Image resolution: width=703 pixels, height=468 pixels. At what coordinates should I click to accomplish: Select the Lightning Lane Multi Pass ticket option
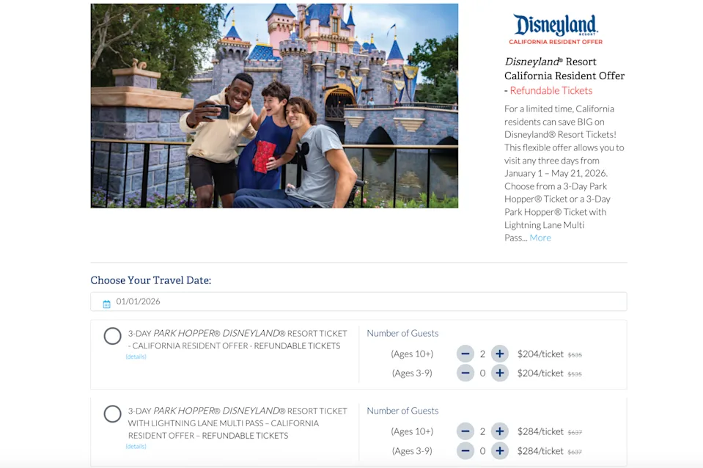[112, 414]
